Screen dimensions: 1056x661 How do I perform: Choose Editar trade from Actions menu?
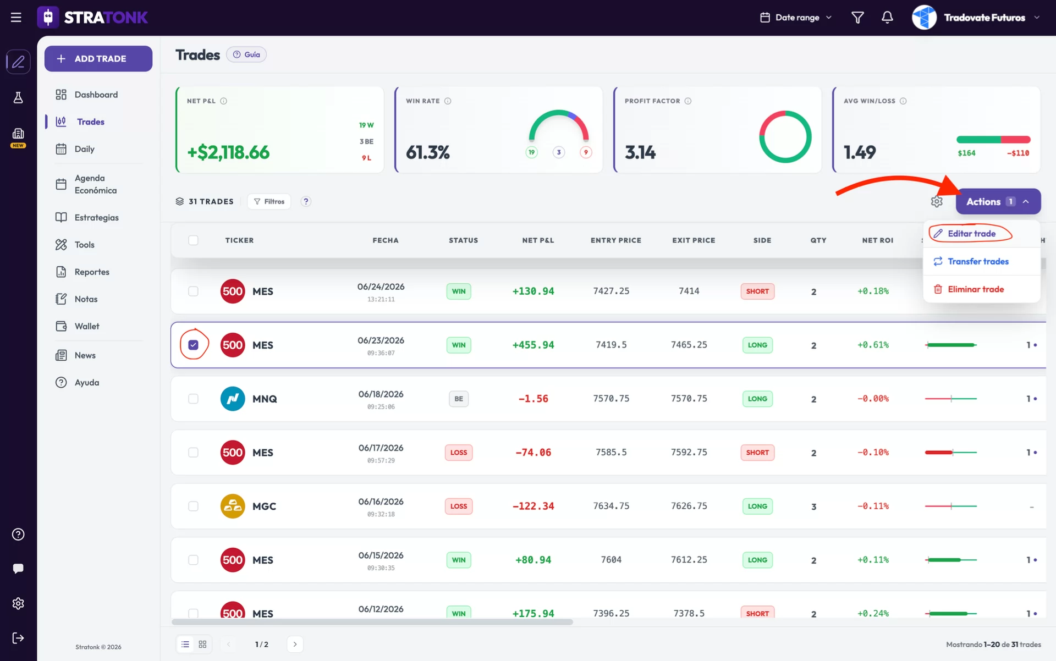(971, 234)
